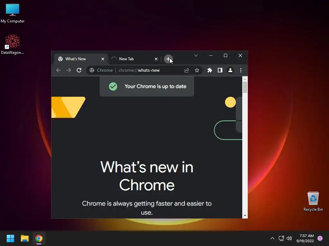
Task: Share this page with the share icon
Action: coord(187,70)
